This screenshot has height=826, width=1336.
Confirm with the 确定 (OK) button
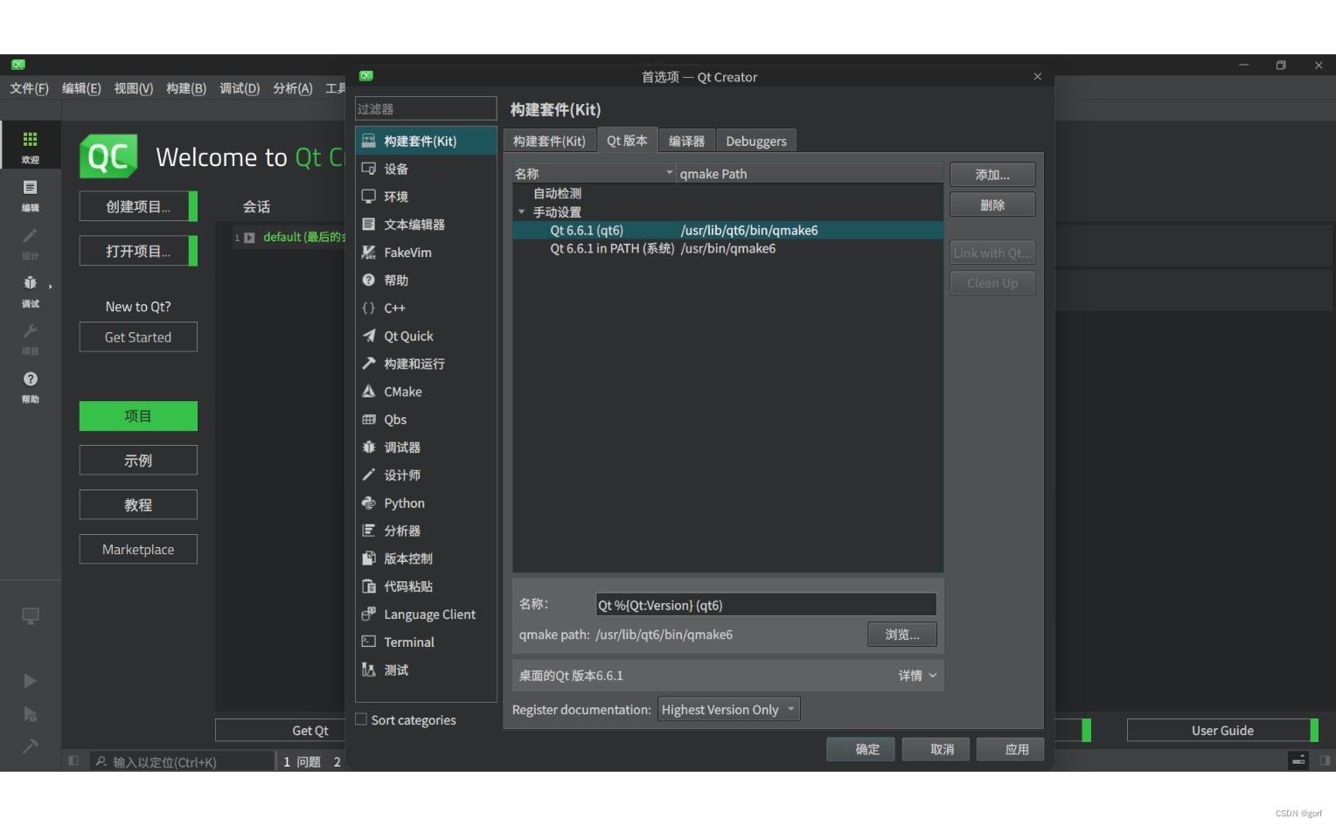(860, 749)
